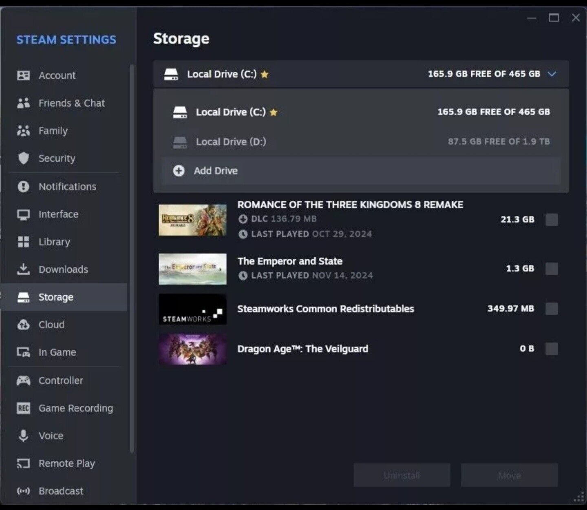This screenshot has height=510, width=587.
Task: Click the Uninstall button
Action: click(402, 475)
